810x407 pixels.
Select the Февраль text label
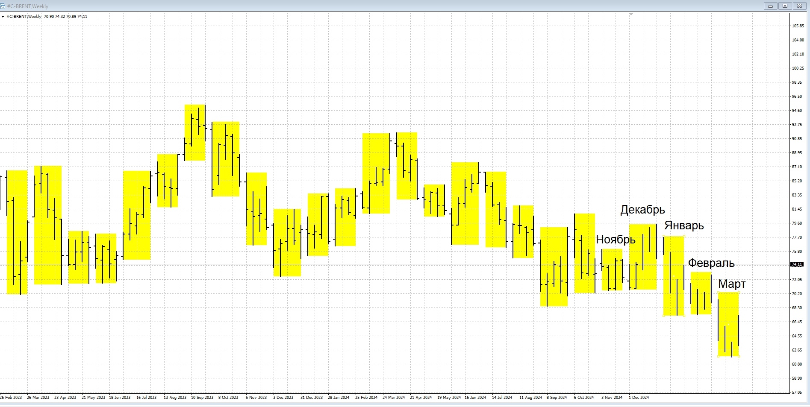pyautogui.click(x=711, y=263)
